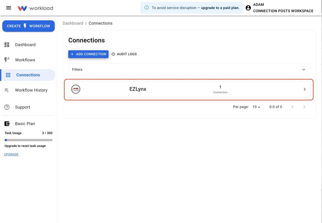Image resolution: width=322 pixels, height=223 pixels.
Task: Click the Connections page heading
Action: 86,40
